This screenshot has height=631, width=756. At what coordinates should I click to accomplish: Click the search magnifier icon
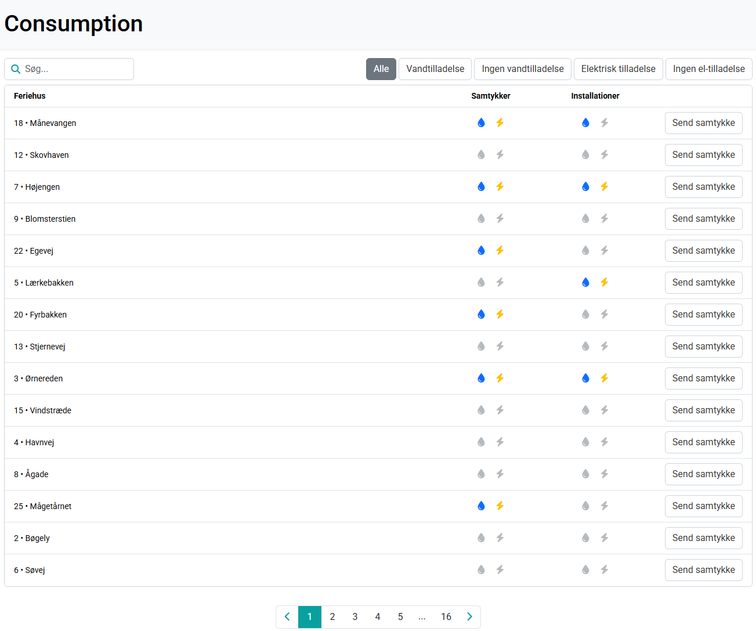tap(16, 69)
